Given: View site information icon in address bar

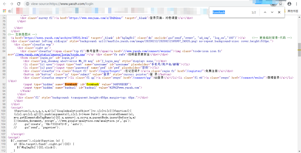Looking at the screenshot, I should pos(27,4).
